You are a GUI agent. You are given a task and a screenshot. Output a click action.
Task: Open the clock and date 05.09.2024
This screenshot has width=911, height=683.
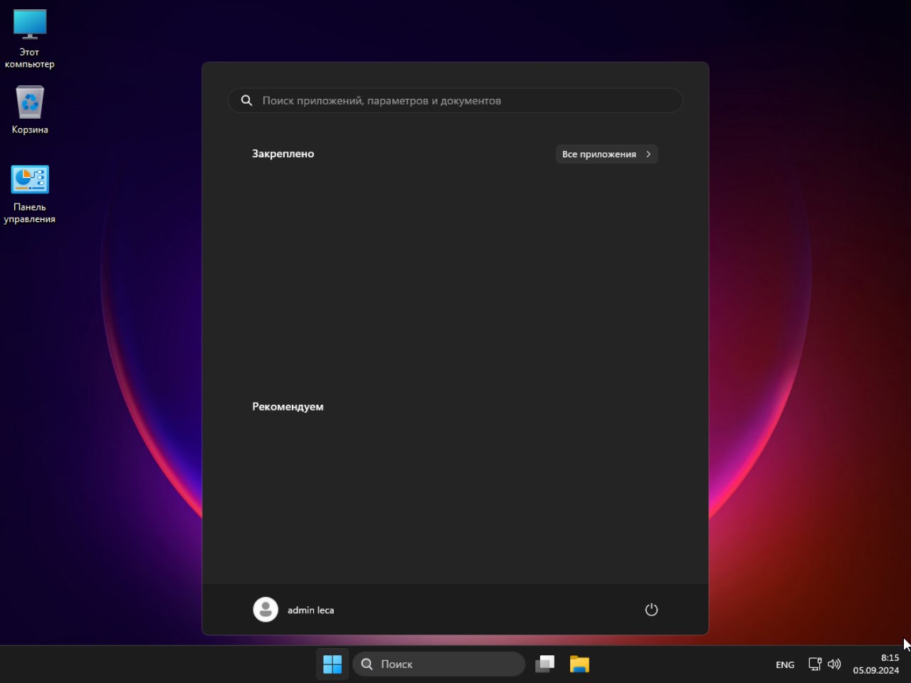876,664
